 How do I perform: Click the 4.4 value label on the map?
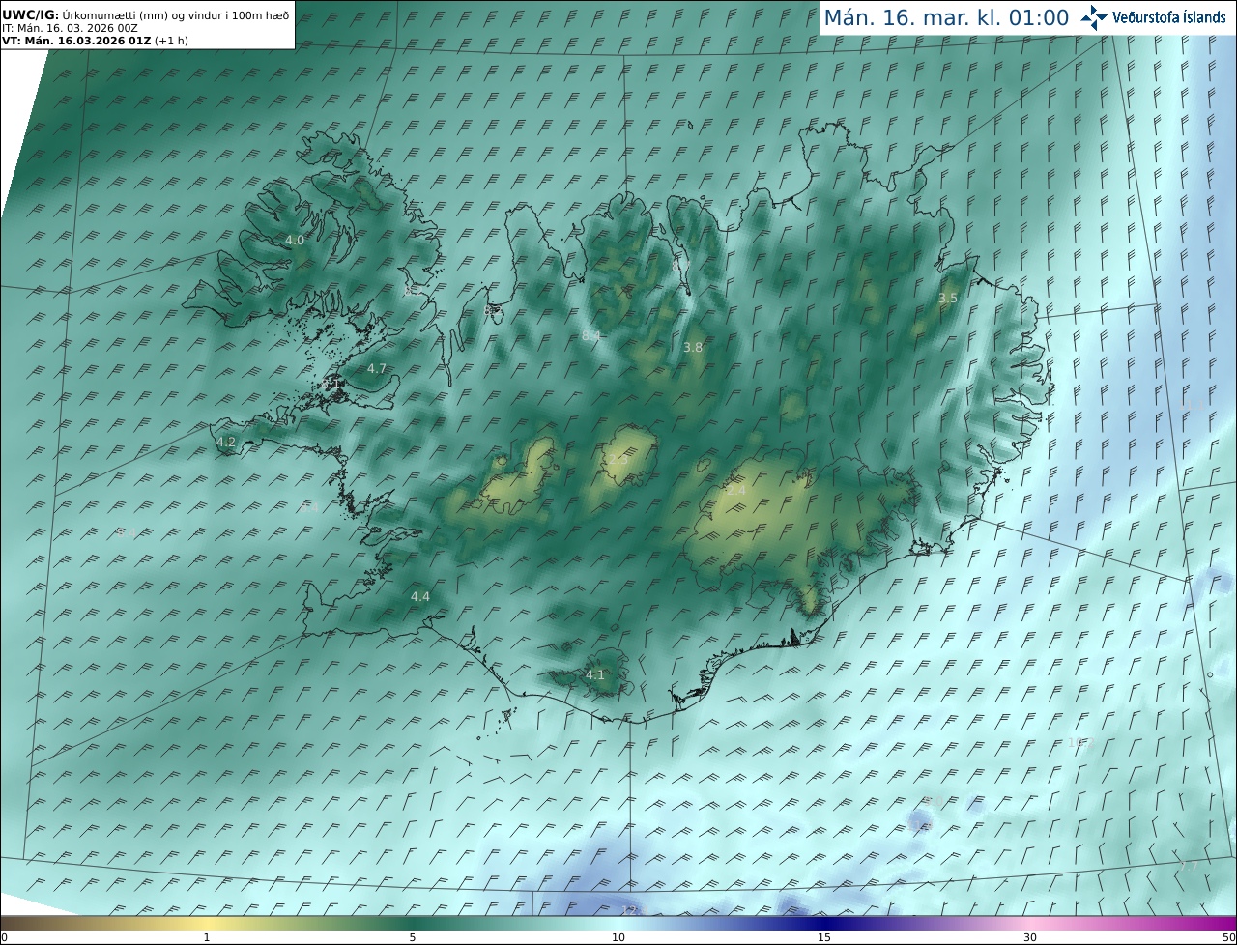(420, 596)
